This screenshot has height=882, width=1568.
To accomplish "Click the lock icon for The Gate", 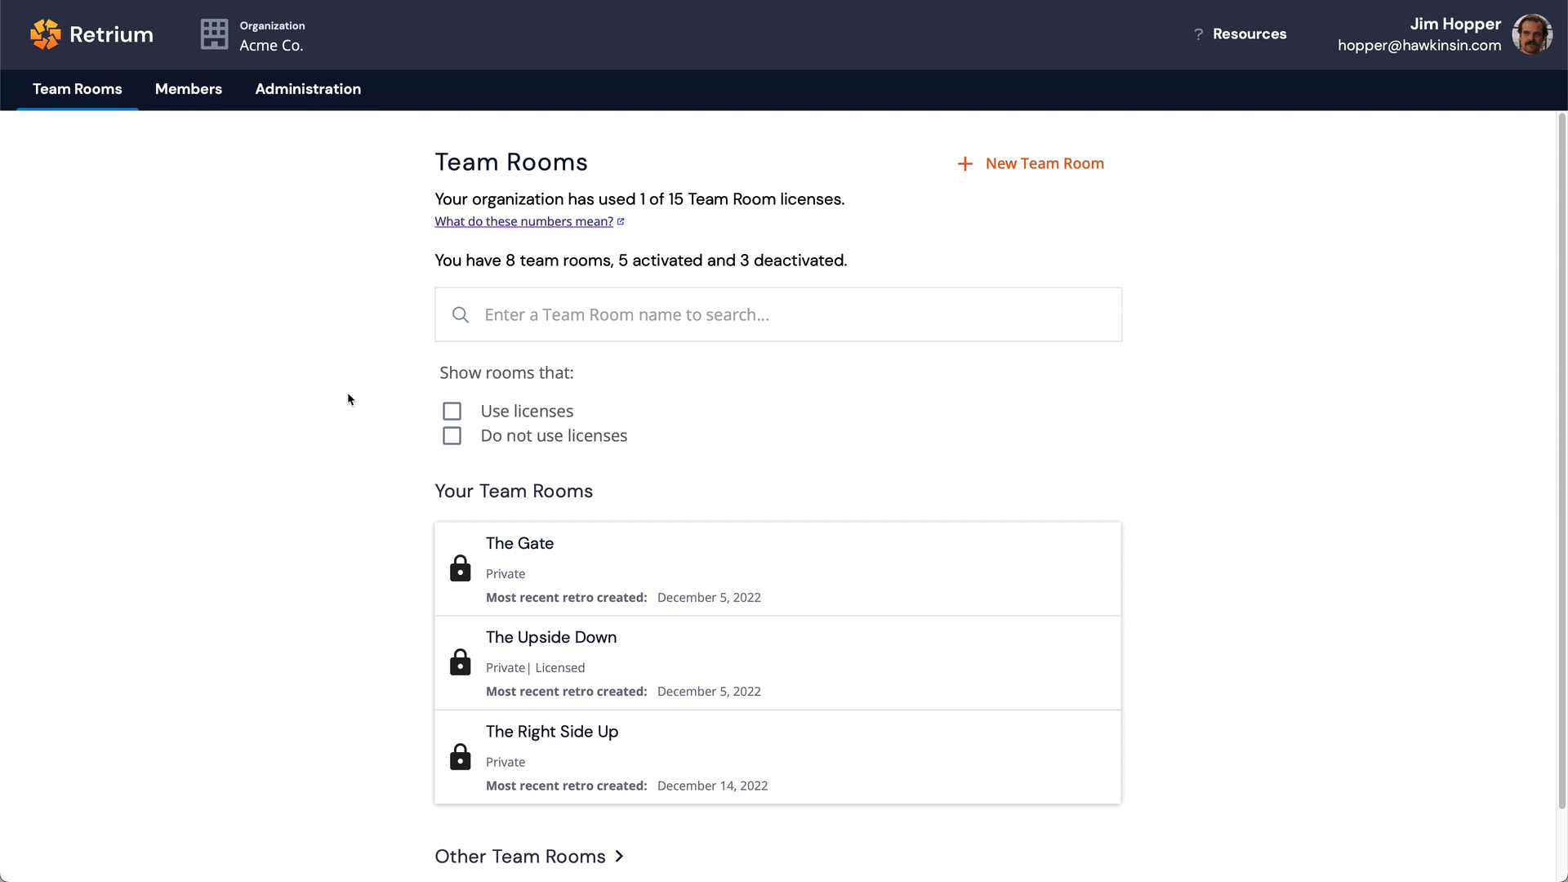I will [x=461, y=568].
